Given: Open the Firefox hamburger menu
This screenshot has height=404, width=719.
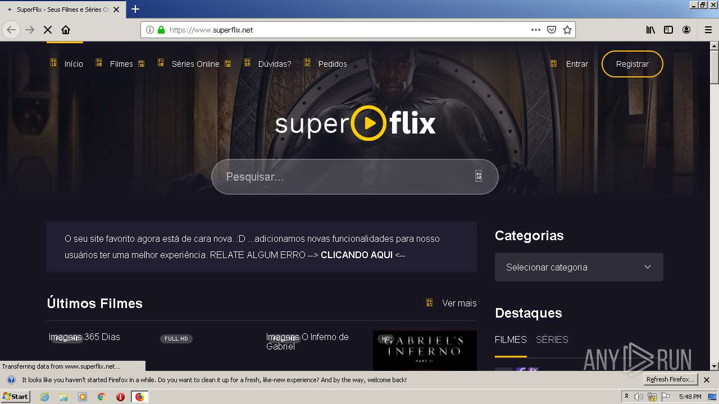Looking at the screenshot, I should coord(708,30).
